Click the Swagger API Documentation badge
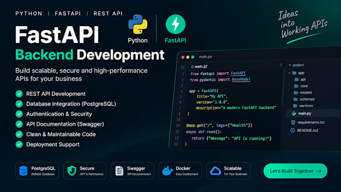The image size is (341, 192). click(132, 170)
